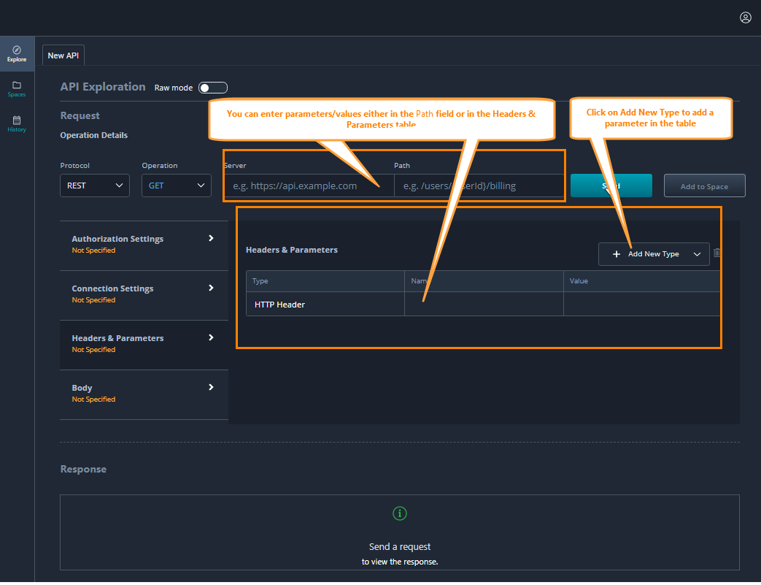The image size is (761, 585).
Task: Click the Add to Space button
Action: 703,186
